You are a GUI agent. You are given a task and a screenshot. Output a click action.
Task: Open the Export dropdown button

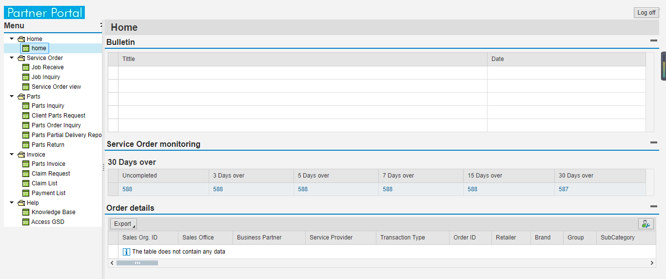(x=124, y=224)
